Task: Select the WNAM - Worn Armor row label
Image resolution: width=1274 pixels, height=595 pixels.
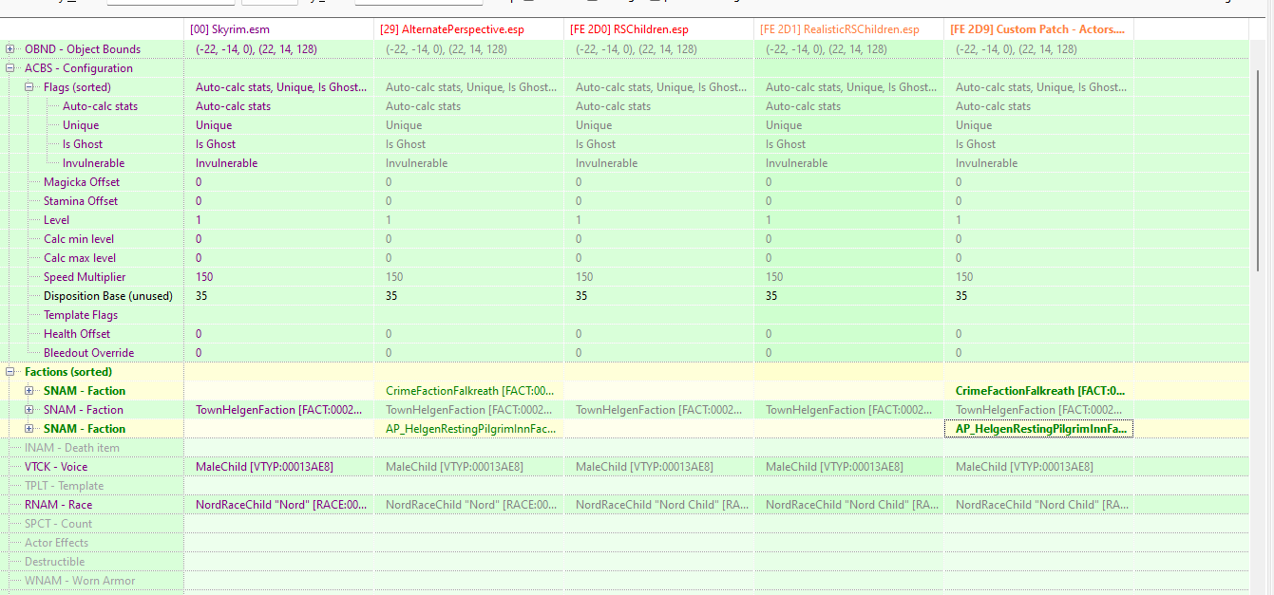Action: tap(80, 581)
